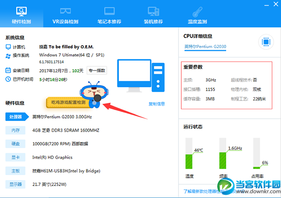Click the calendar icon beside 安装日期
This screenshot has height=198, width=281.
point(8,70)
